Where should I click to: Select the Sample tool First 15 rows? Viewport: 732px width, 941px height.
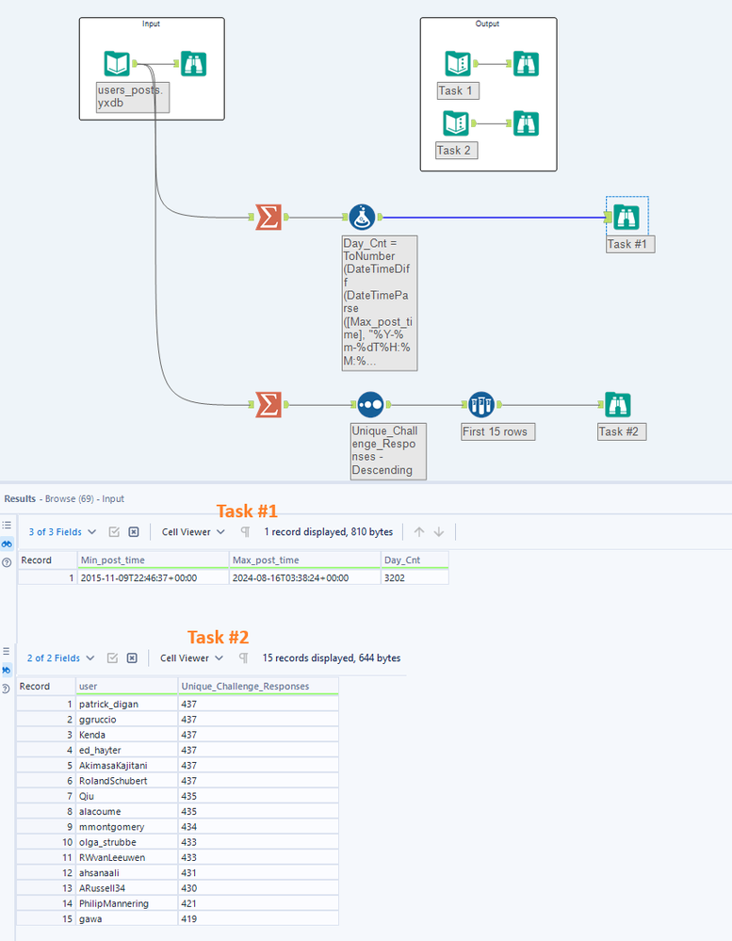[480, 404]
